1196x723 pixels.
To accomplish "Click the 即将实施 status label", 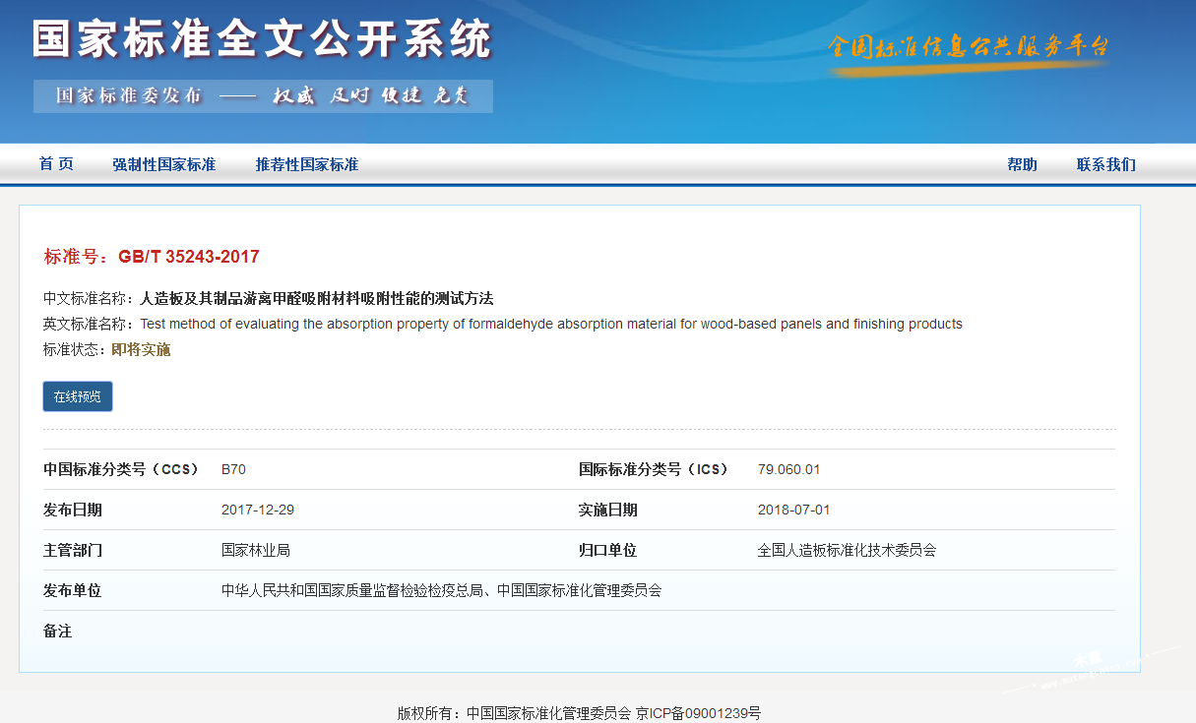I will coord(141,349).
